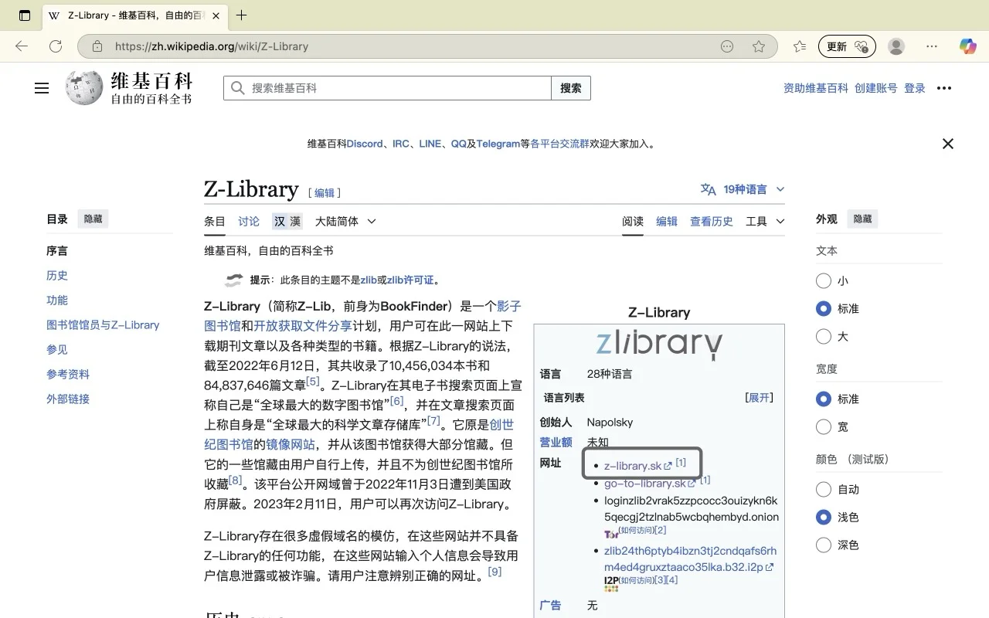Open a new browser tab
This screenshot has height=618, width=989.
242,15
